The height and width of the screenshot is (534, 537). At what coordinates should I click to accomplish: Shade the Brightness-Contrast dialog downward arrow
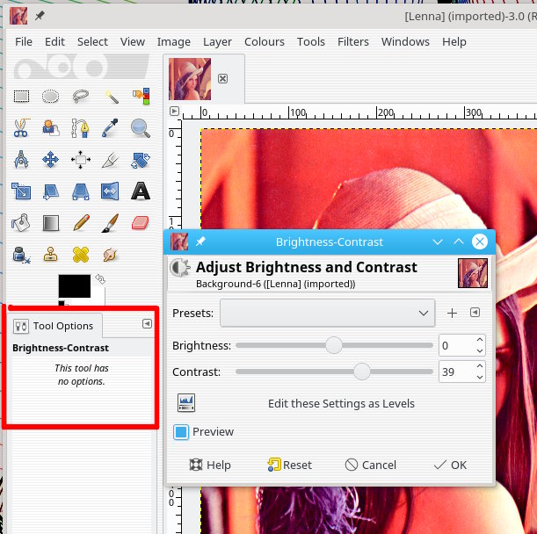[438, 242]
